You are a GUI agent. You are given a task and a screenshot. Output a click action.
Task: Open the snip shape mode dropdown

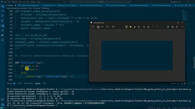[108, 27]
